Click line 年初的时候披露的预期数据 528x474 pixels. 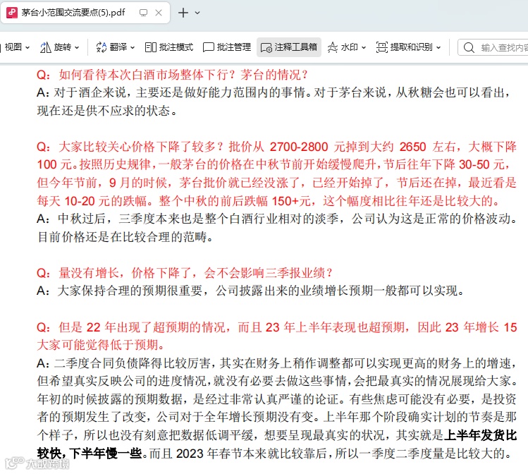tap(109, 399)
